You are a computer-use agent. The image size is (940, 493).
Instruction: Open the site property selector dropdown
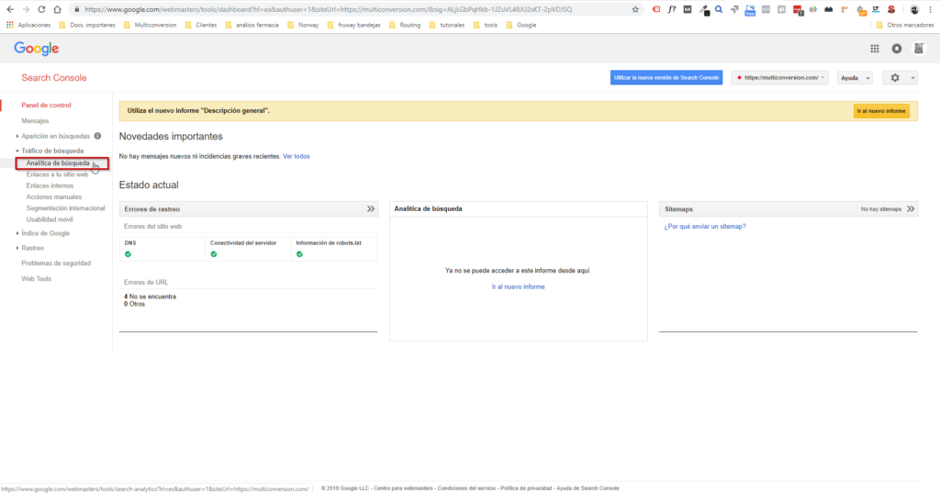click(x=779, y=78)
